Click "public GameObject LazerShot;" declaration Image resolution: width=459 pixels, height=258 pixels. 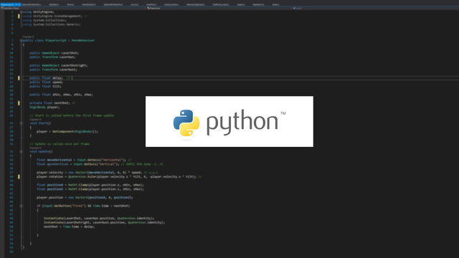tap(55, 53)
